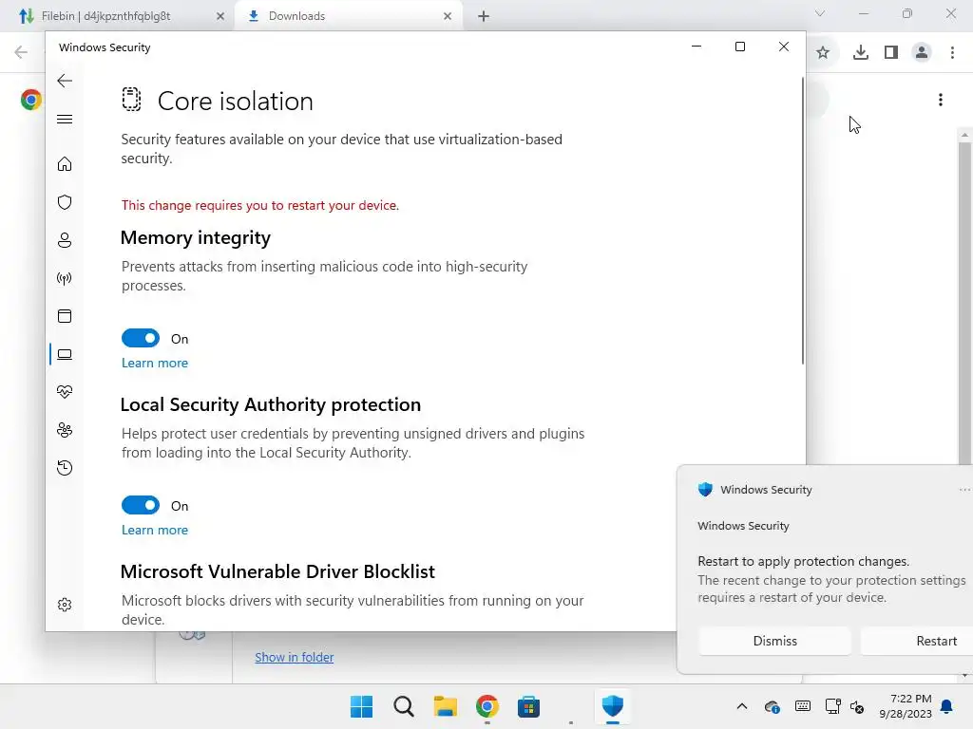Open Google Chrome from taskbar
This screenshot has width=973, height=729.
(x=487, y=706)
